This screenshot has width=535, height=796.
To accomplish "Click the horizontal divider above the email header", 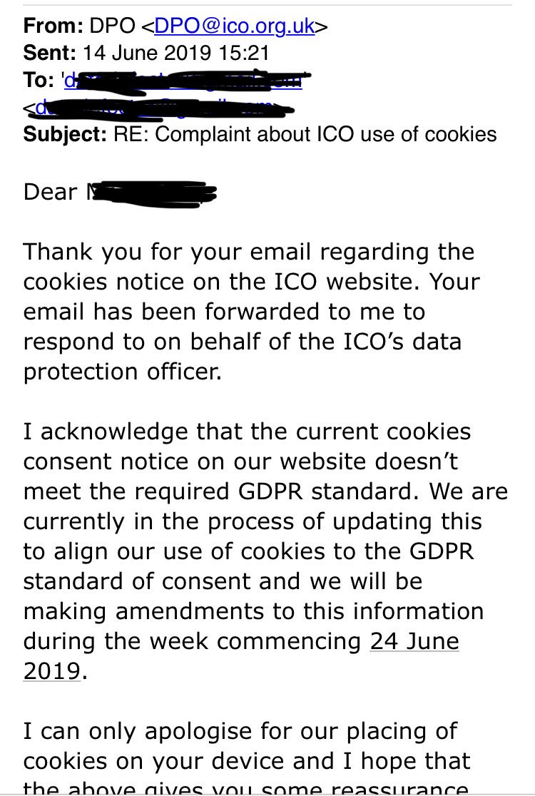I will click(x=267, y=5).
